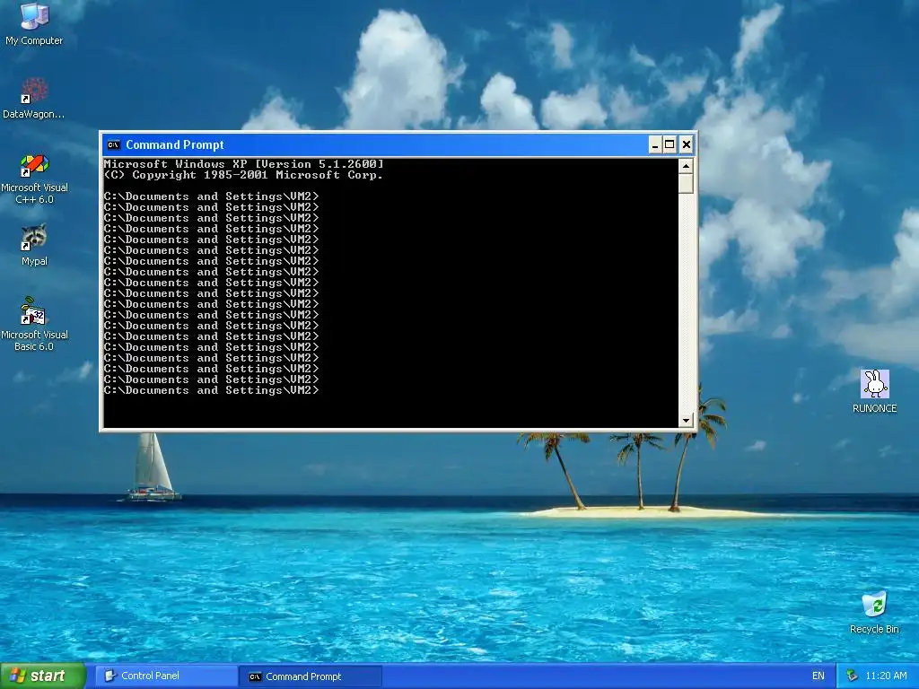Close the Command Prompt window
The width and height of the screenshot is (919, 689).
pyautogui.click(x=687, y=144)
